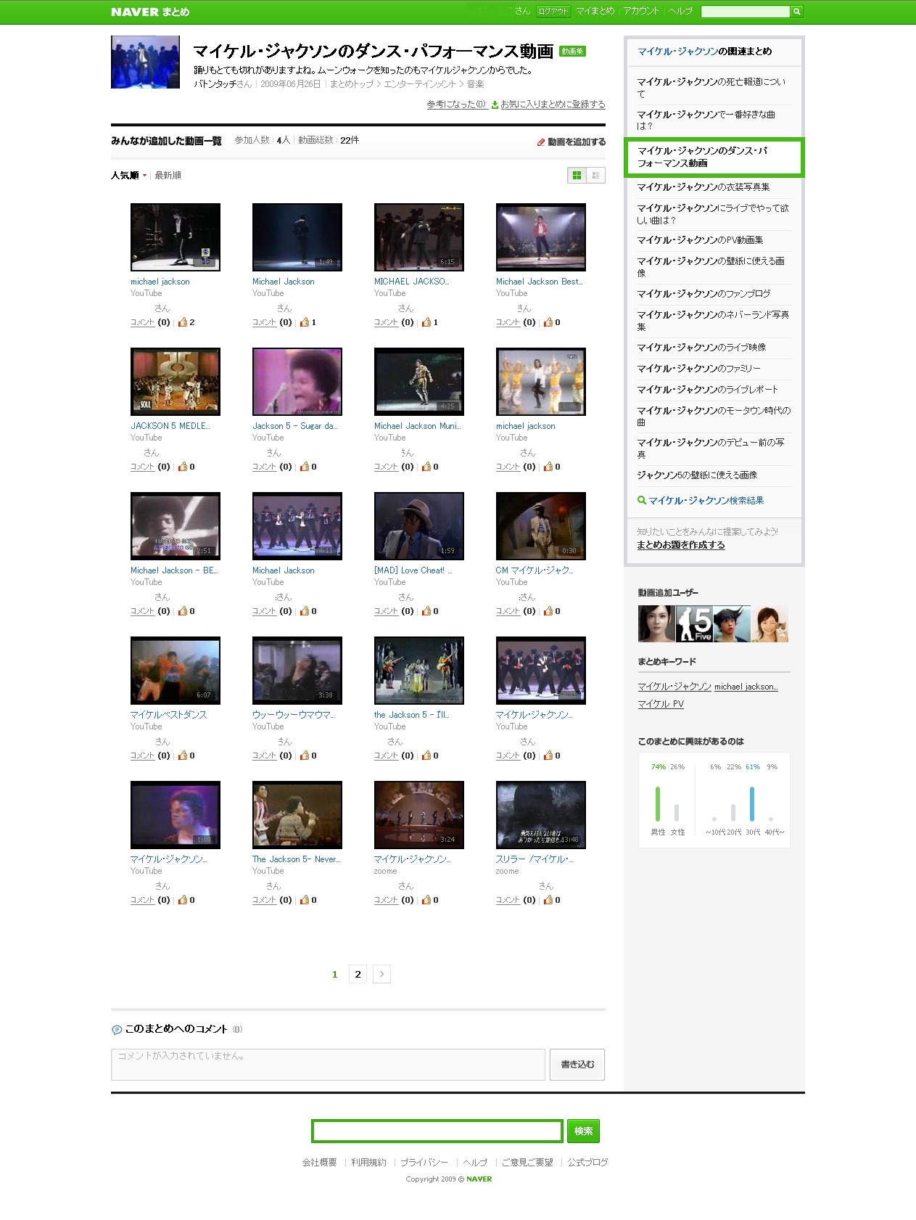Open sidebar link マイケル・ジャクソンのファミリー
This screenshot has height=1220, width=916.
(x=699, y=369)
